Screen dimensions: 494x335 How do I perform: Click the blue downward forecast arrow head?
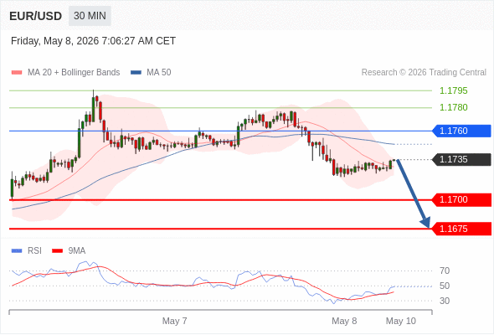click(425, 223)
